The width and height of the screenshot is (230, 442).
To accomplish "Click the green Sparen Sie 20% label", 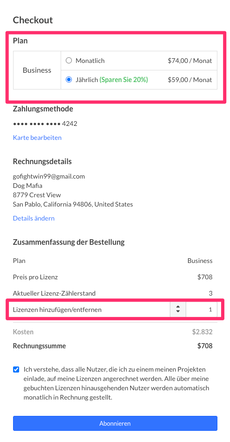I will [124, 80].
